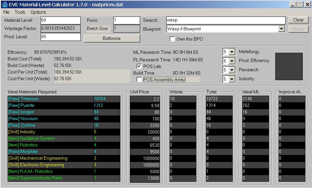
Task: Click the Pyerite unit price 6.58
Action: pyautogui.click(x=155, y=106)
